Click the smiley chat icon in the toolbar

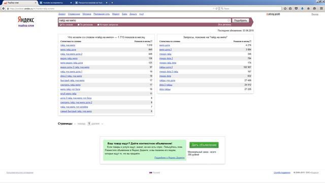[314, 9]
